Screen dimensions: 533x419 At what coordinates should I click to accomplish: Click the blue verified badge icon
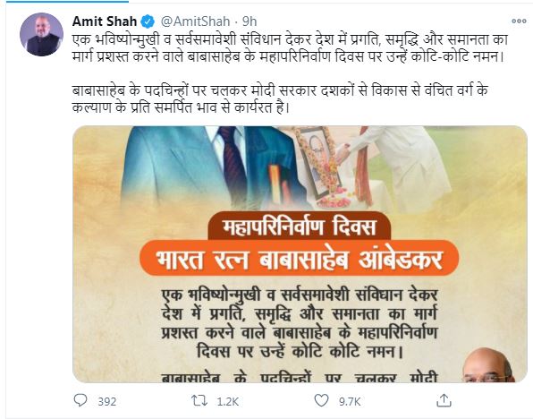[148, 21]
